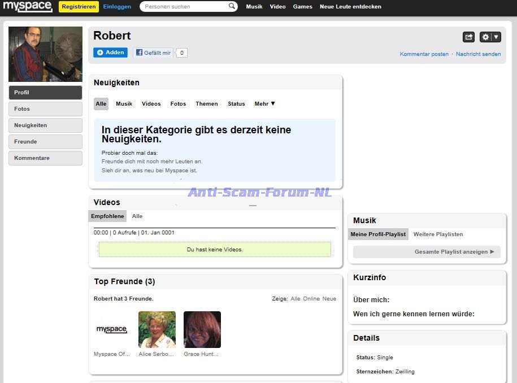Select Kommentare in left sidebar
This screenshot has width=517, height=383.
click(45, 158)
